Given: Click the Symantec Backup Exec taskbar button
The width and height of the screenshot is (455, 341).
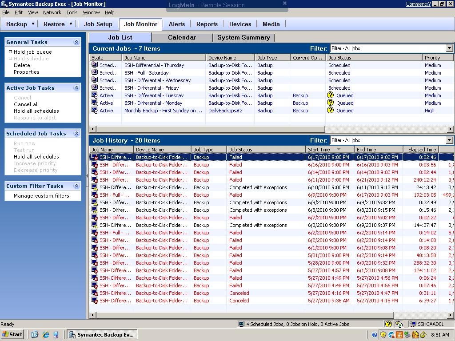Looking at the screenshot, I should click(102, 334).
